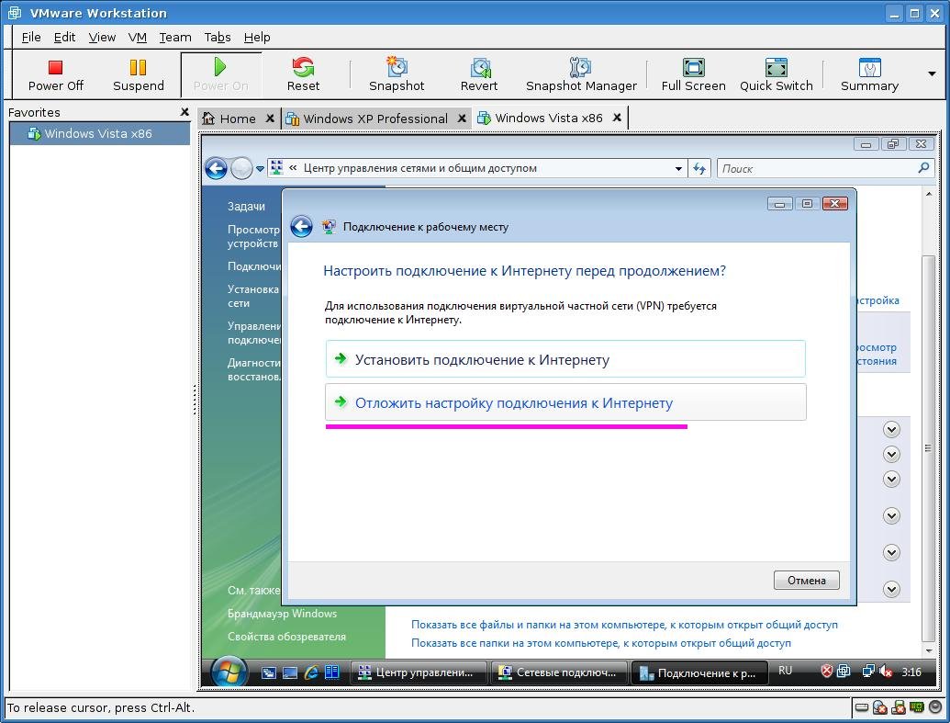This screenshot has width=950, height=723.
Task: Click the Показать все файлы и папки link
Action: [624, 624]
